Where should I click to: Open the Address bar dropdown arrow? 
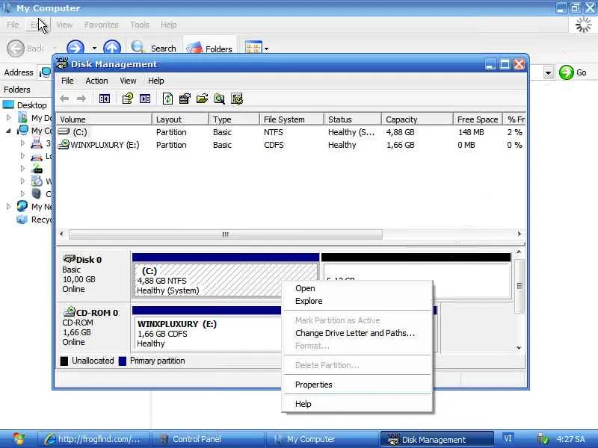click(548, 72)
